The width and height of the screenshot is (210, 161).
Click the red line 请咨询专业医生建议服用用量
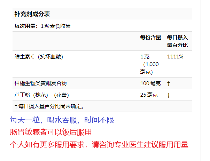140,145
